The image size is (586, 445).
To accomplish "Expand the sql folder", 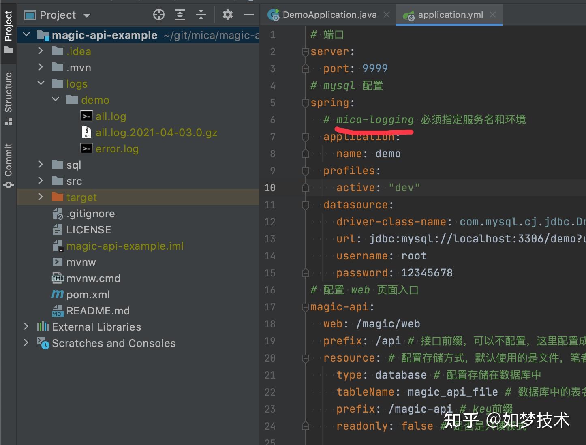I will pyautogui.click(x=41, y=164).
